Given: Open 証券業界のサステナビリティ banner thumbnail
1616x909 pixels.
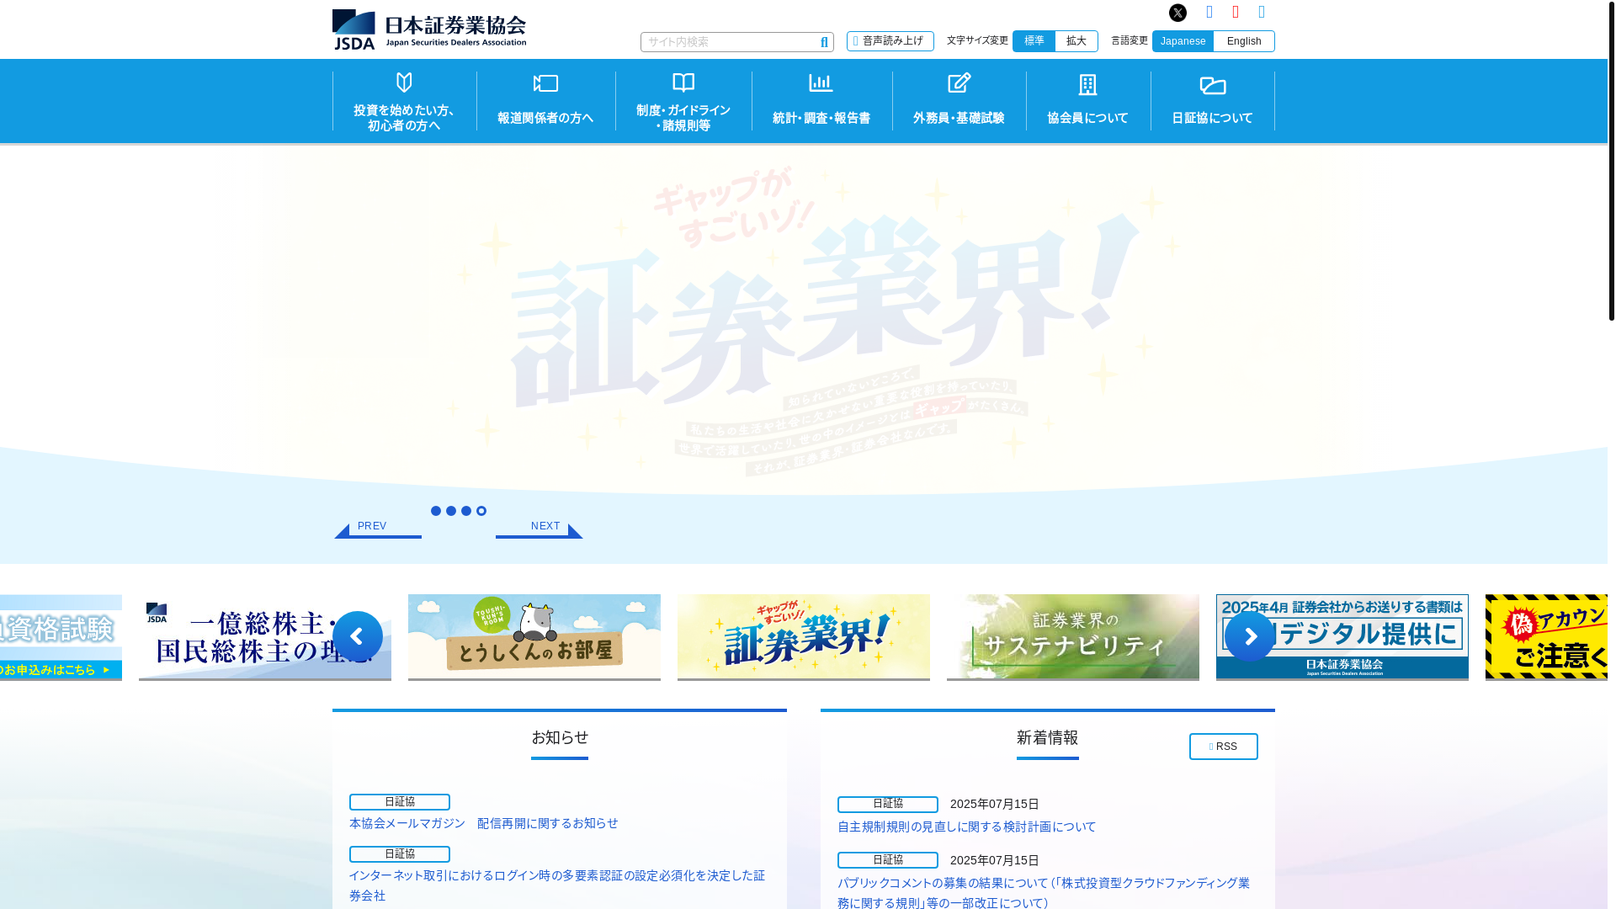Looking at the screenshot, I should pyautogui.click(x=1073, y=637).
